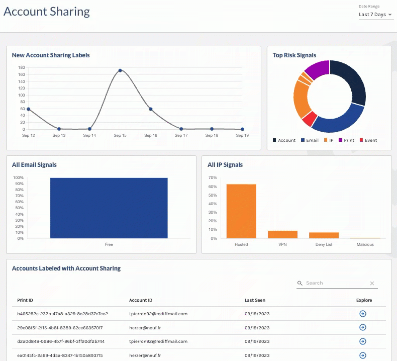
Task: Click the Free bar in Email Signals
Action: (109, 208)
